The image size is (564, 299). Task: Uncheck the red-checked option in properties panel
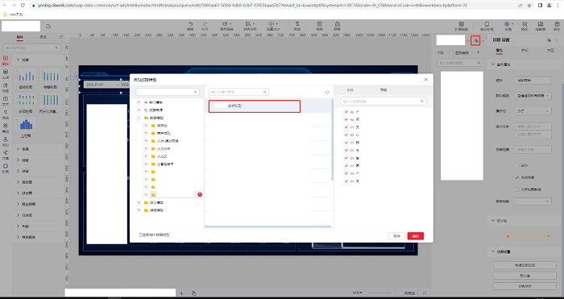pos(517,177)
